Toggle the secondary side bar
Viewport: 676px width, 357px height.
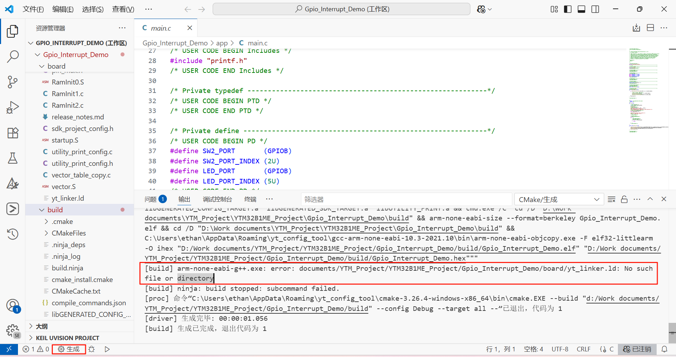coord(595,9)
